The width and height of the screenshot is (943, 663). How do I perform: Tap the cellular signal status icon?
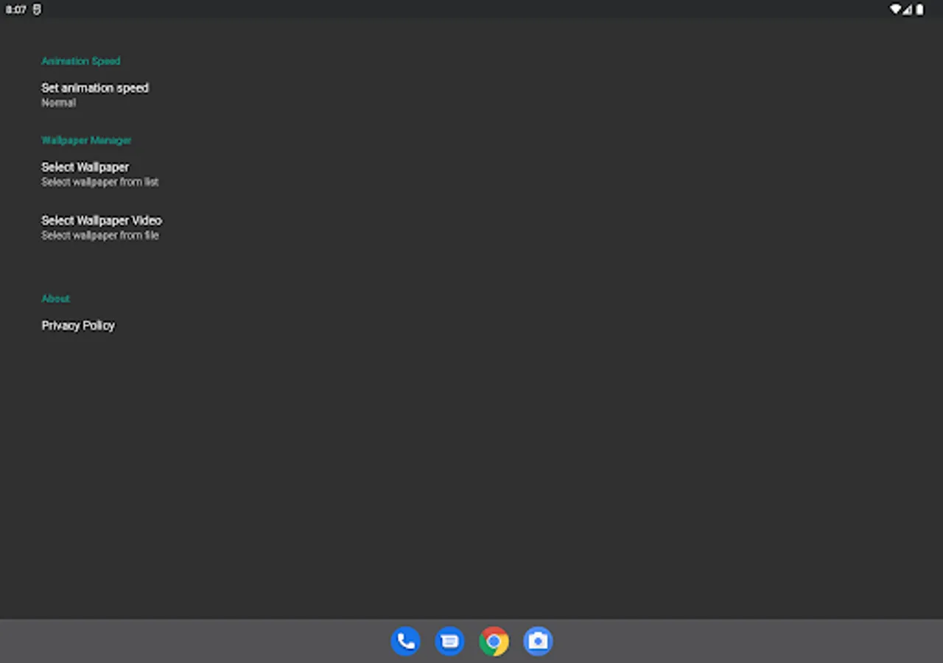click(x=908, y=10)
